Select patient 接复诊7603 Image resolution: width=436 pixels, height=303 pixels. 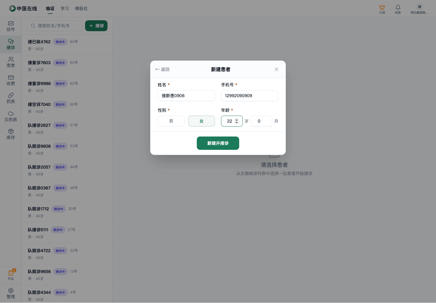67,66
